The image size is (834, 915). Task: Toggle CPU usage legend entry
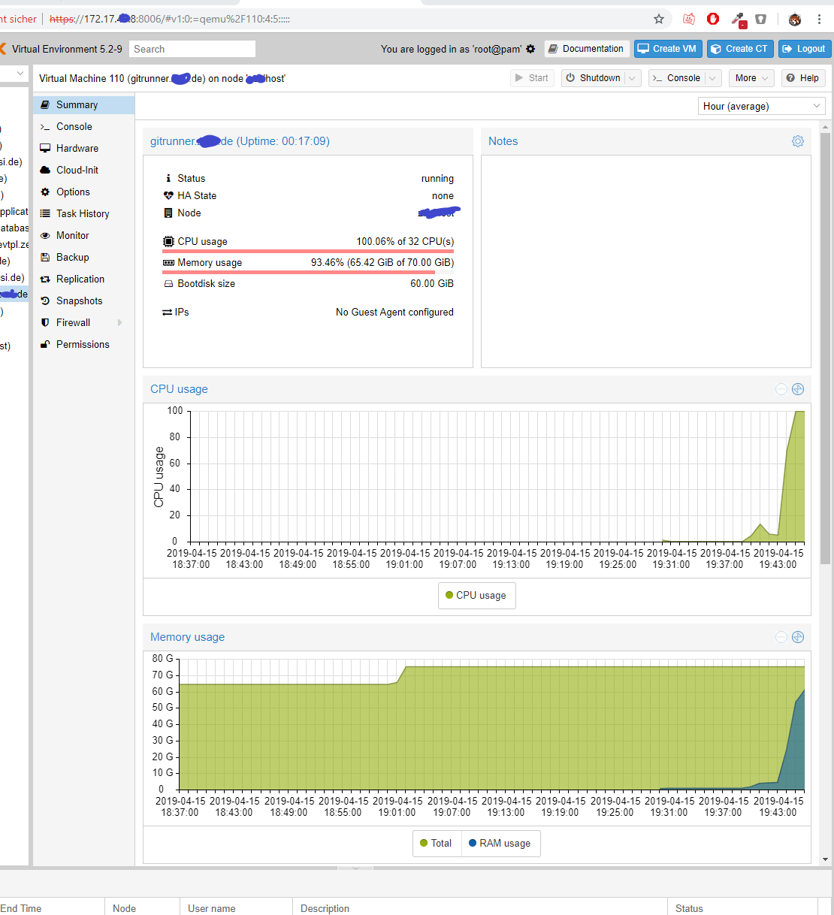point(476,595)
